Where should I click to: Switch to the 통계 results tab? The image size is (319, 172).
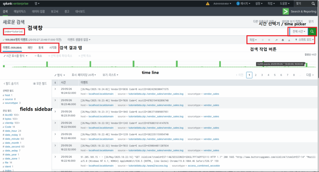(x=41, y=48)
